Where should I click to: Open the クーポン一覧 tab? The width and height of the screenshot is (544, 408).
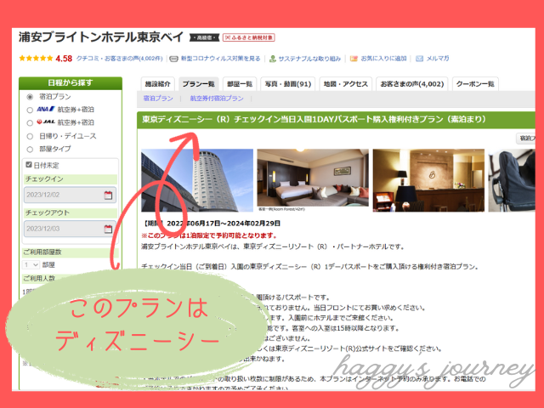point(475,84)
